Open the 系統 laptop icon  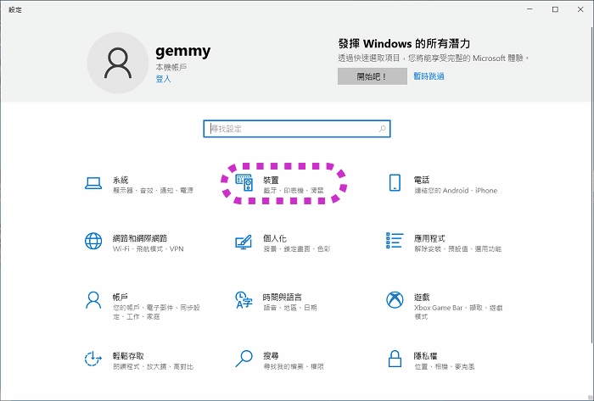tap(93, 183)
